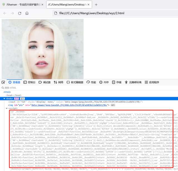The width and height of the screenshot is (178, 171).
Task: Click the 溢出 badge on img
Action: [x=113, y=105]
